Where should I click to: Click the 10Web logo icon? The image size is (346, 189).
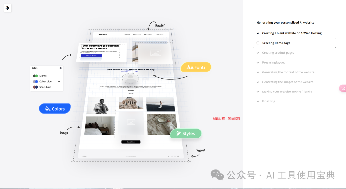tap(7, 8)
